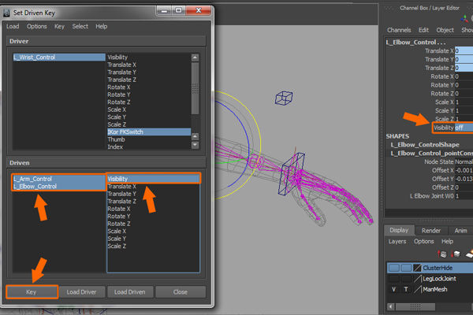Toggle display type box of ClusterHide layer
The image size is (473, 315).
[x=406, y=268]
